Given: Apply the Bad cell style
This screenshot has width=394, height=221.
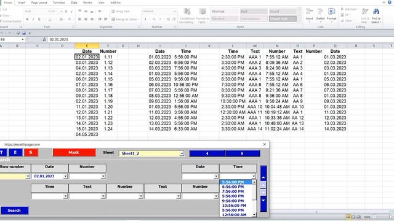Looking at the screenshot, I should click(253, 12).
